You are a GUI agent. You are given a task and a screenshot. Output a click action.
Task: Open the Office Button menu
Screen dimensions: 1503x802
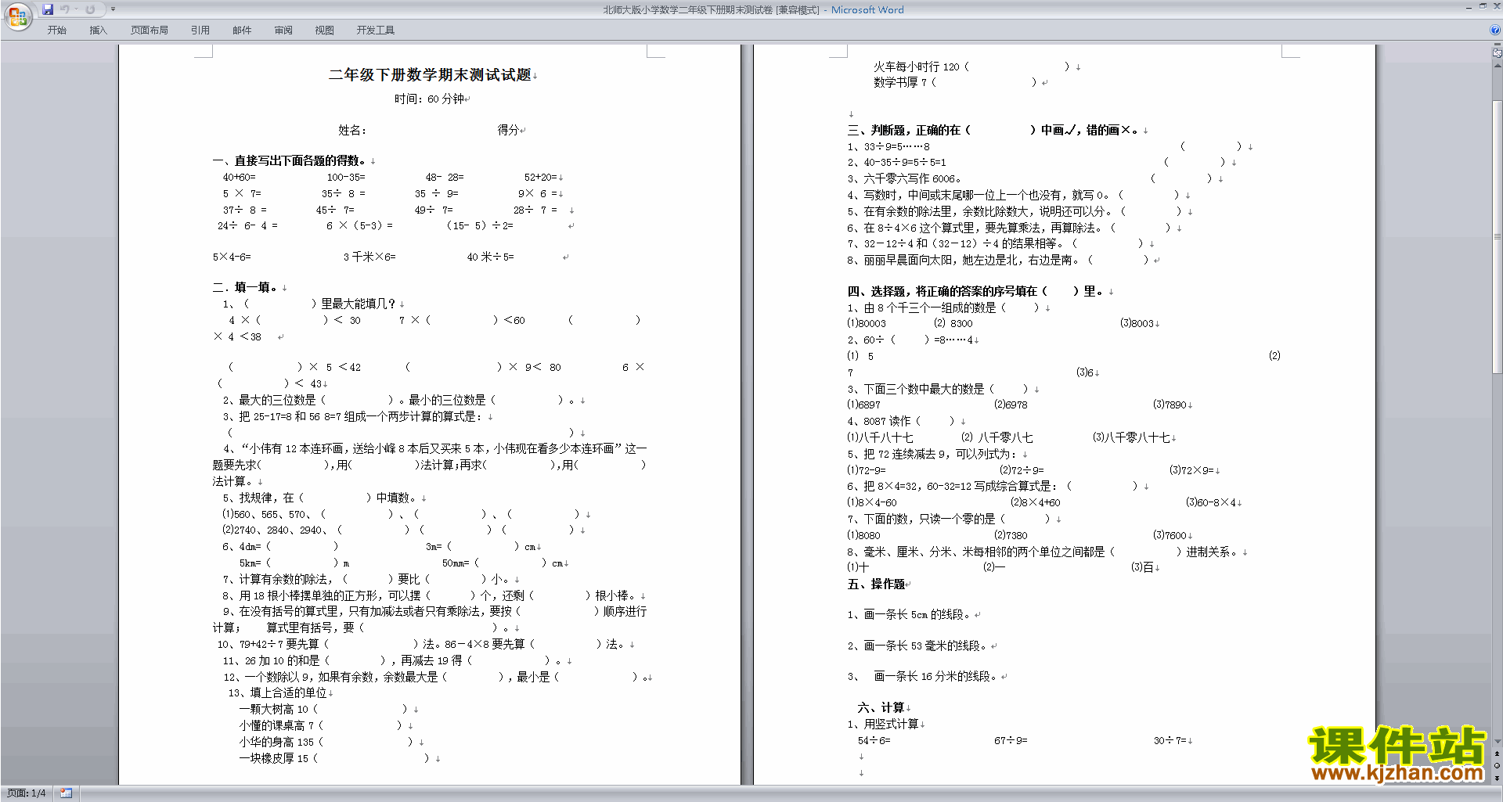point(17,16)
